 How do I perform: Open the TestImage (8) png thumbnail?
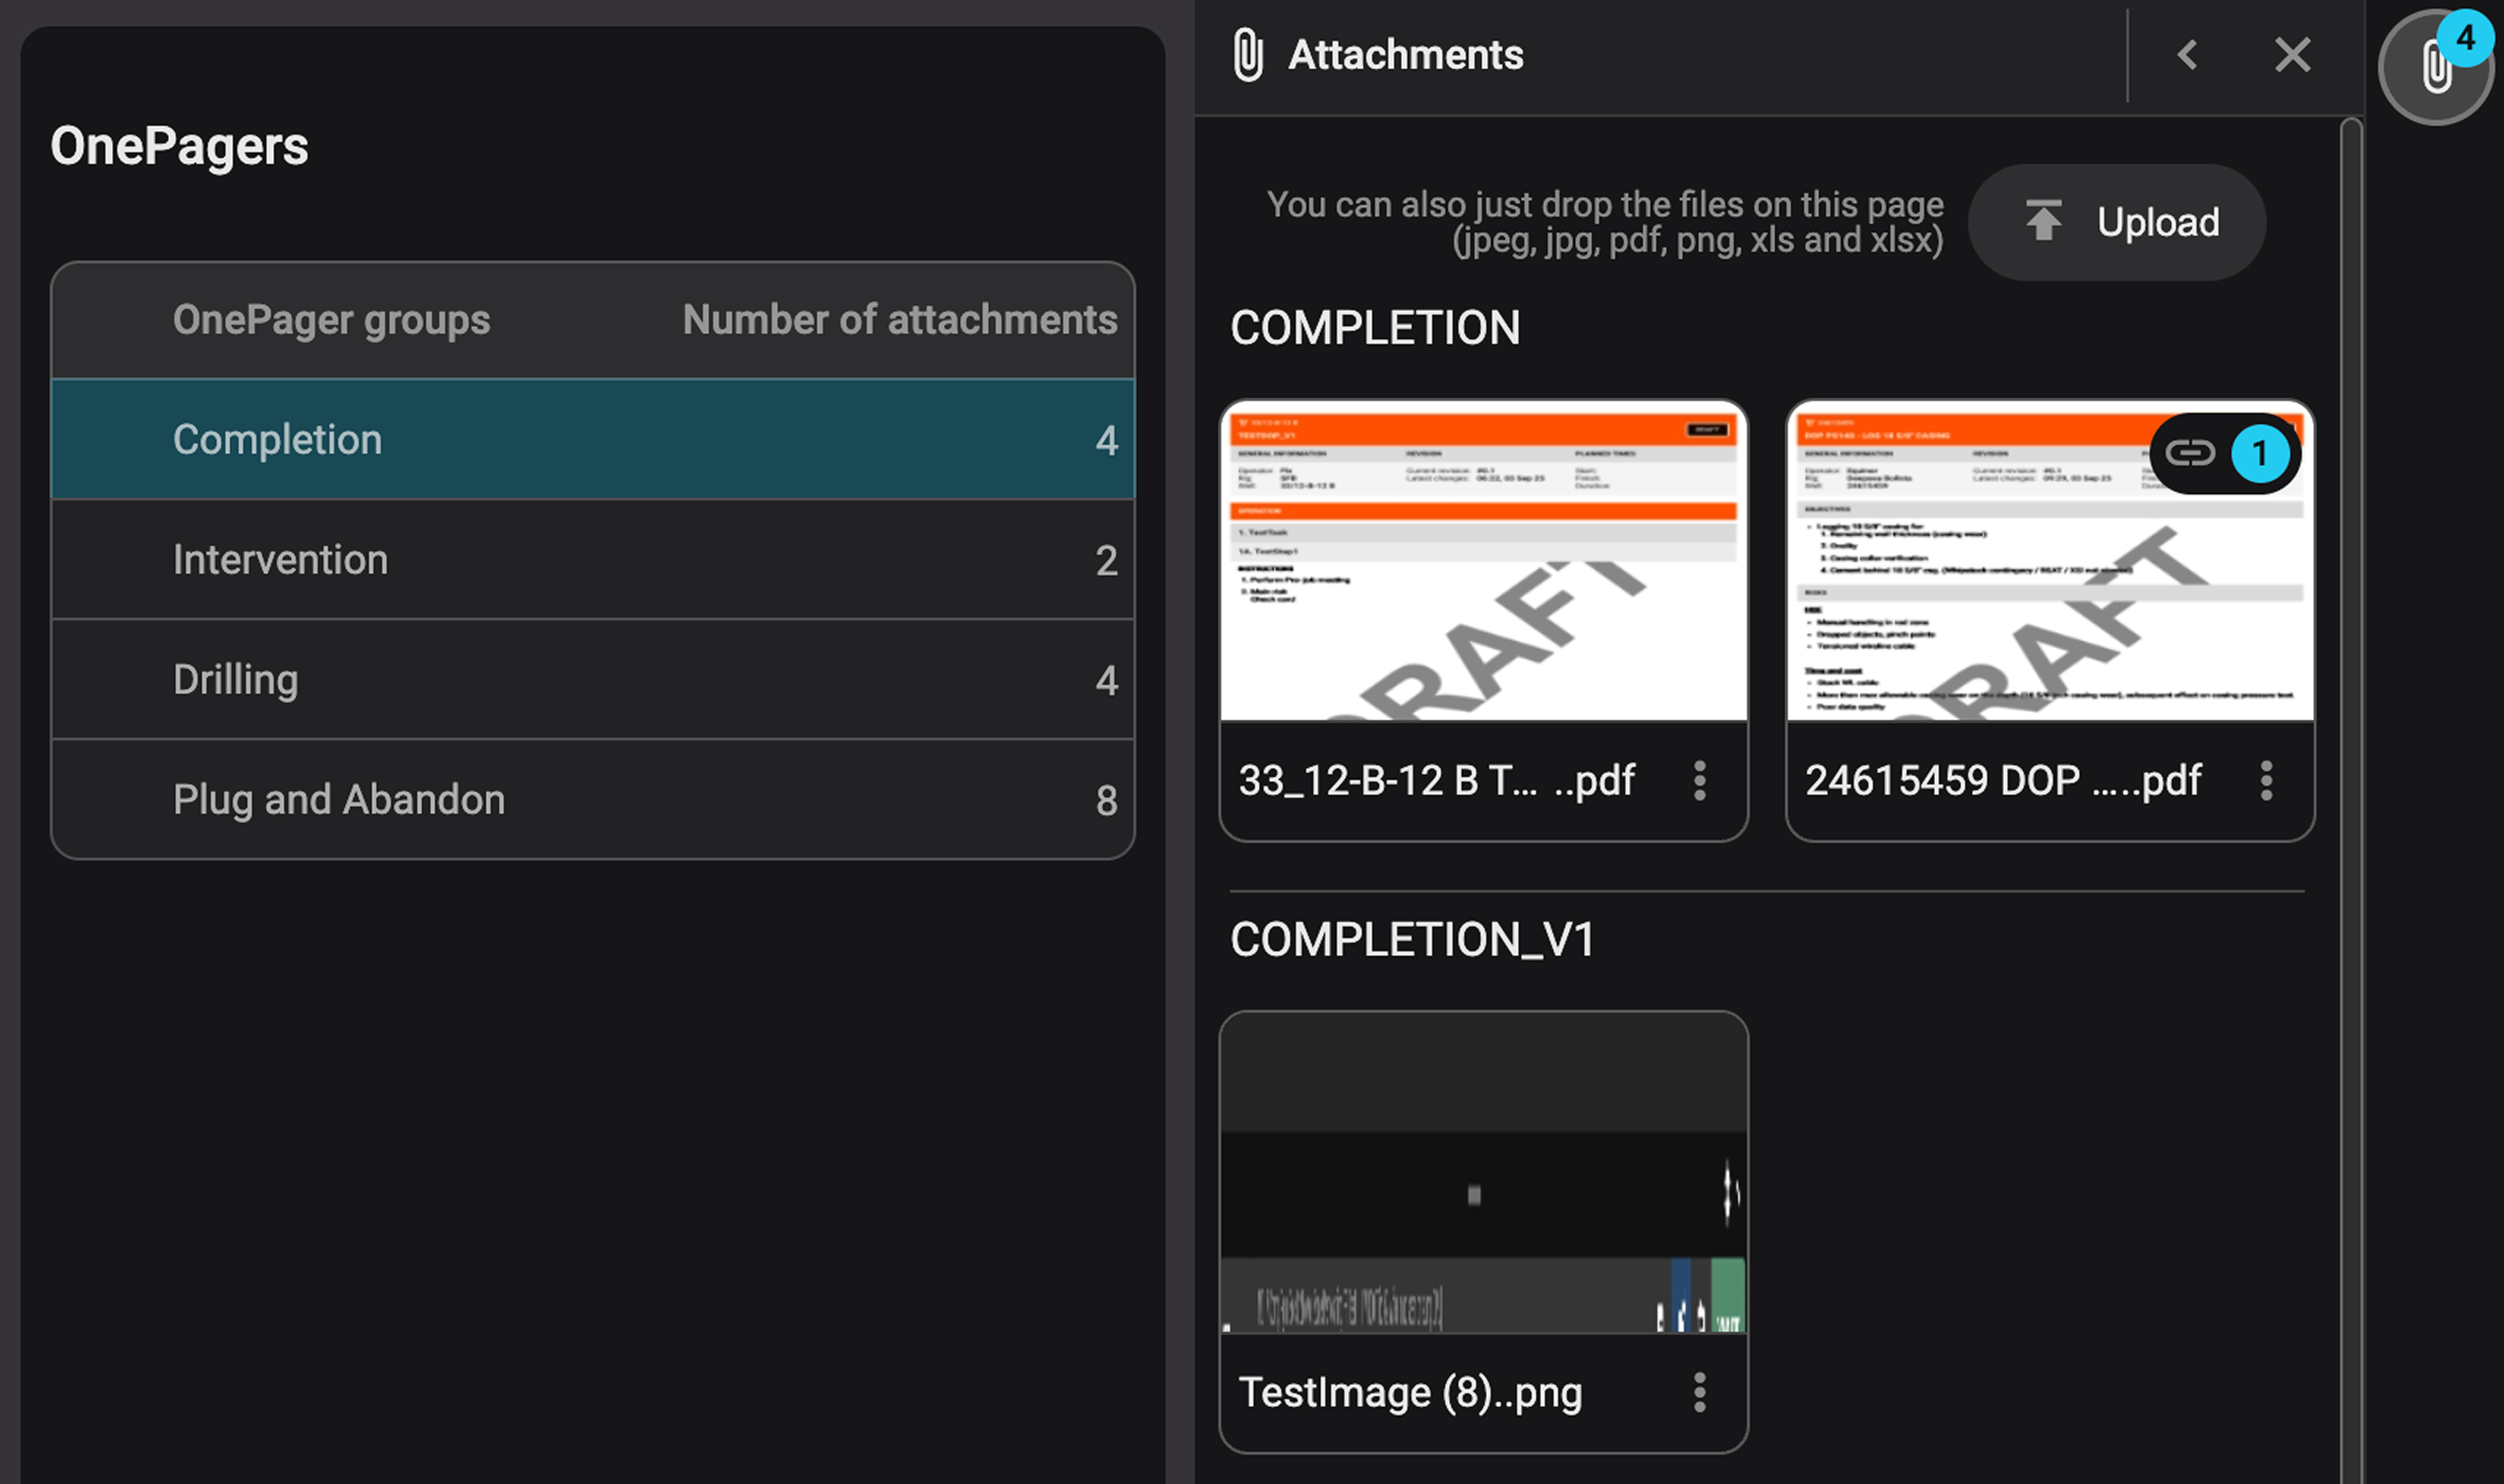[1483, 1172]
